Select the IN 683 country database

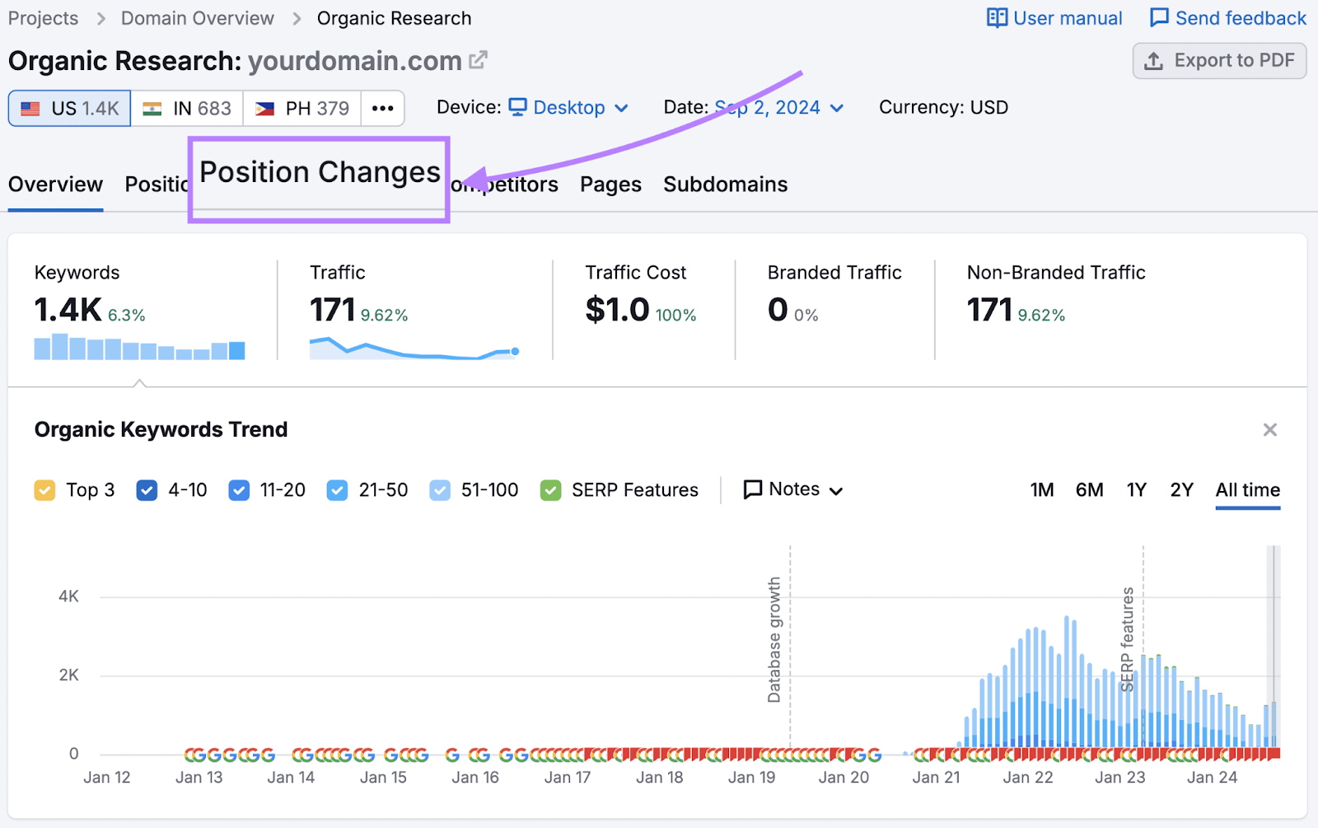click(186, 107)
